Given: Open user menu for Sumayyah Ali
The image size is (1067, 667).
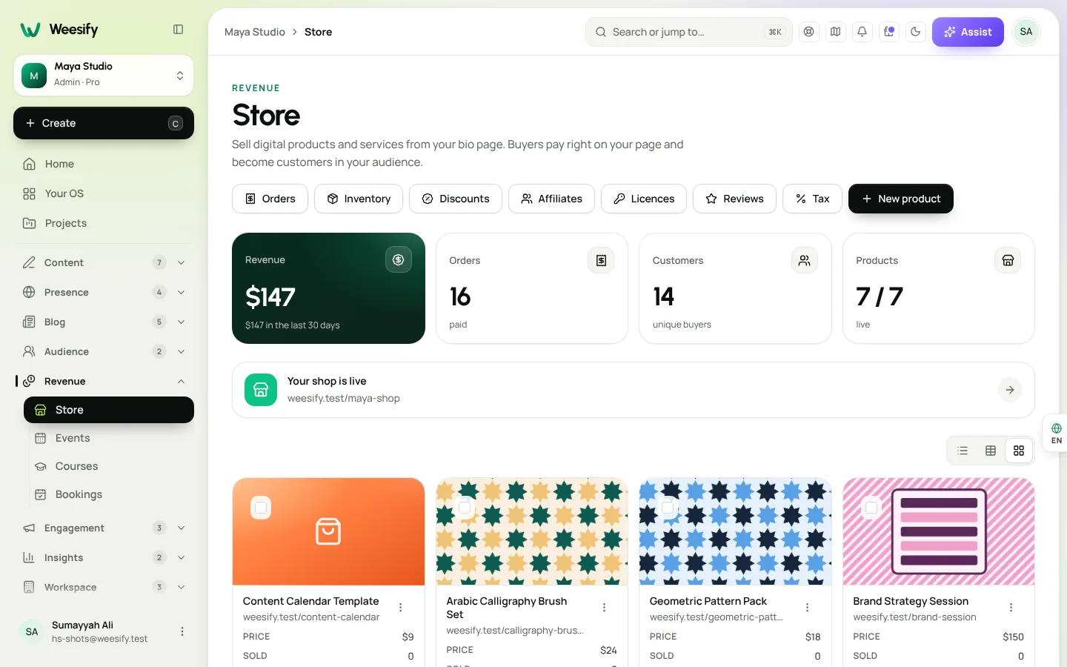Looking at the screenshot, I should coord(182,631).
